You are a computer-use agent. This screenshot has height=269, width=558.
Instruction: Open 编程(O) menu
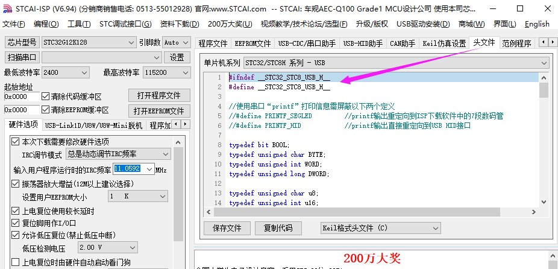point(46,24)
